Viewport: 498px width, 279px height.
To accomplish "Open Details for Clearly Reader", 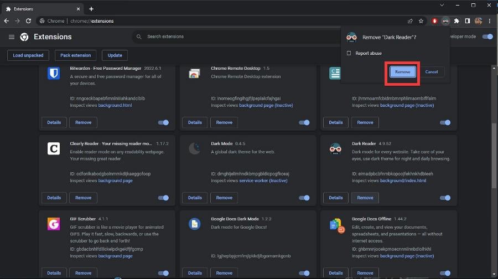I will [54, 198].
